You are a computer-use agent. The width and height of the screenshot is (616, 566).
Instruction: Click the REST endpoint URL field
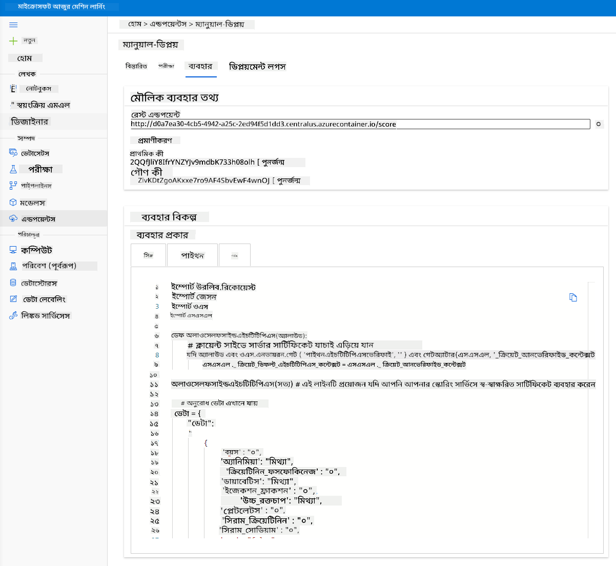360,124
